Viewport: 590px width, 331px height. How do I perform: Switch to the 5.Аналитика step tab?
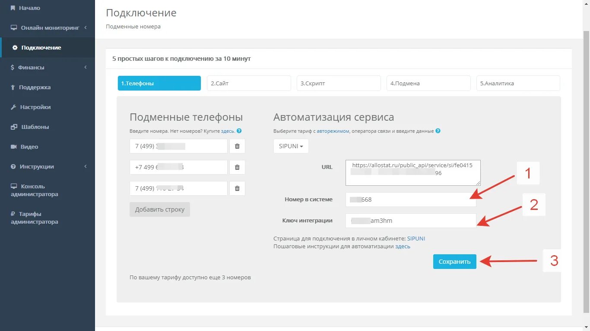click(518, 83)
